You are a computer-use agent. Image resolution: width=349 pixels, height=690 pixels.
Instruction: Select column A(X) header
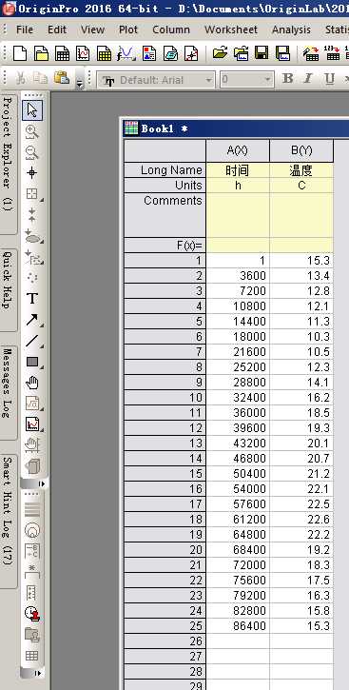click(238, 150)
